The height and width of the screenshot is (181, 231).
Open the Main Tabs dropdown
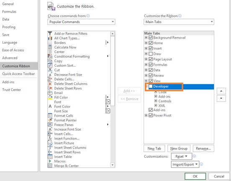179,22
